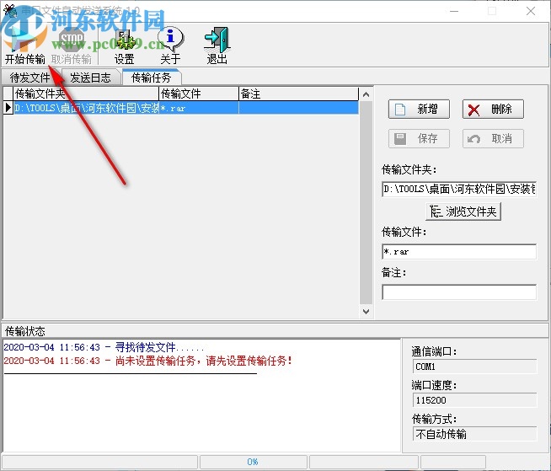Click the task list scrollbar up arrow
551x471 pixels.
(x=366, y=94)
